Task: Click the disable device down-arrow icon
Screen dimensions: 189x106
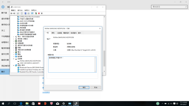Action: coord(42,13)
